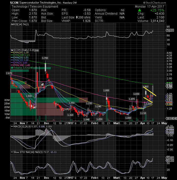Screen dimensions: 177x180
Task: Click the Monday 17-Apr-2017 date text
Action: (x=150, y=7)
